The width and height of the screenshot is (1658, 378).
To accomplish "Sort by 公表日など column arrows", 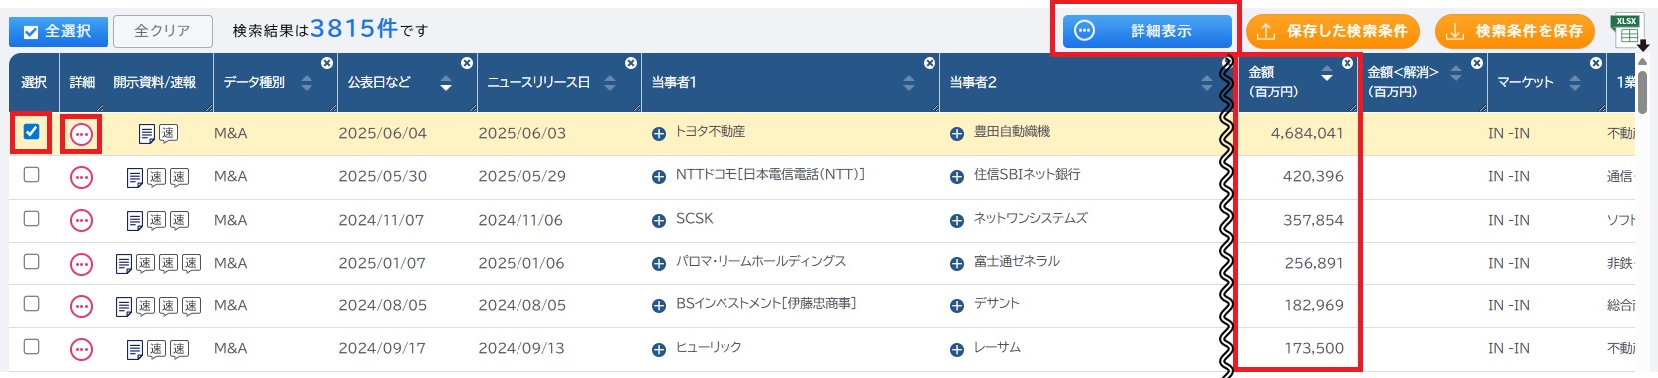I will pyautogui.click(x=445, y=83).
